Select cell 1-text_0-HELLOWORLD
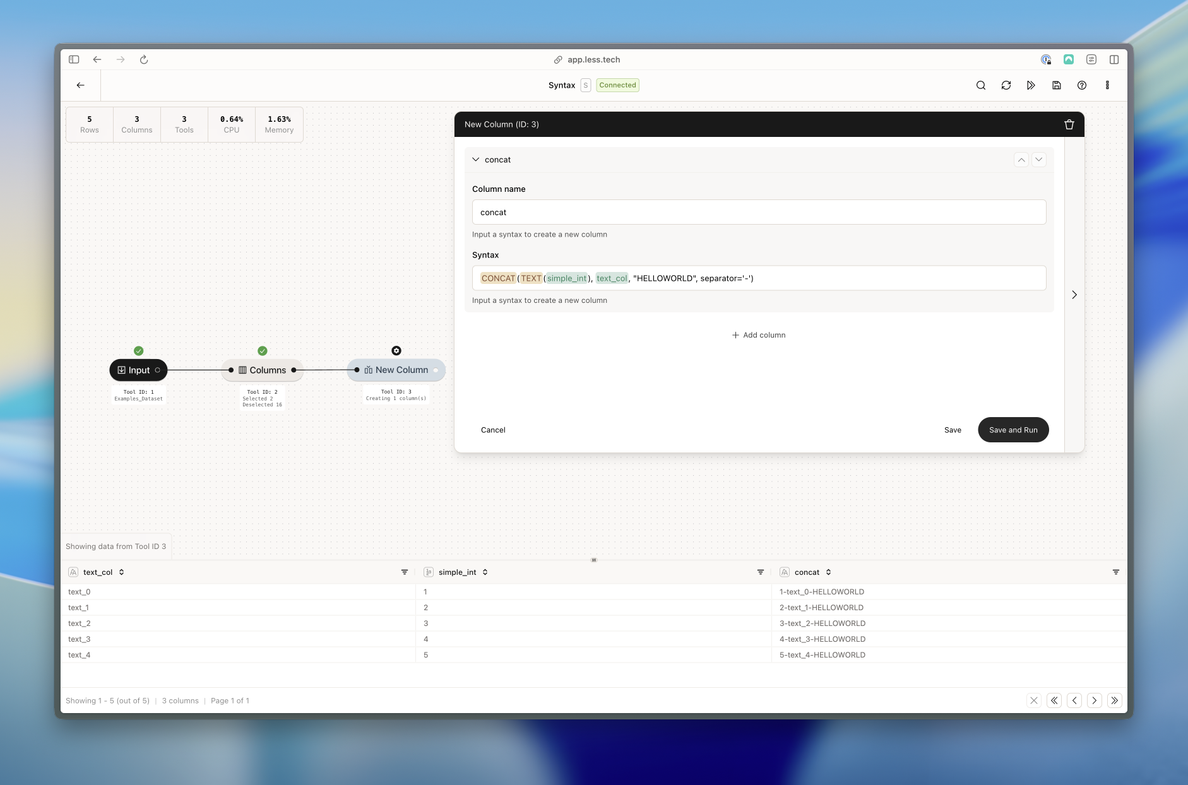 click(x=949, y=592)
